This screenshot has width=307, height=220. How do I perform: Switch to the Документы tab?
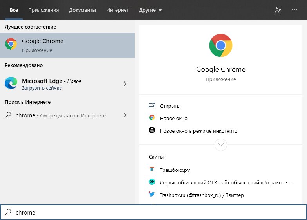tap(82, 10)
